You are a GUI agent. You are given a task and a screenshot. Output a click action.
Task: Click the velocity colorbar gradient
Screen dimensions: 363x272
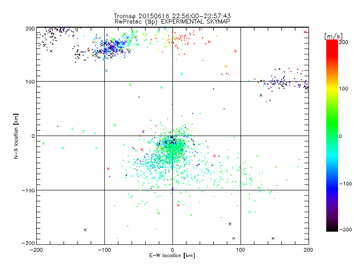click(332, 136)
